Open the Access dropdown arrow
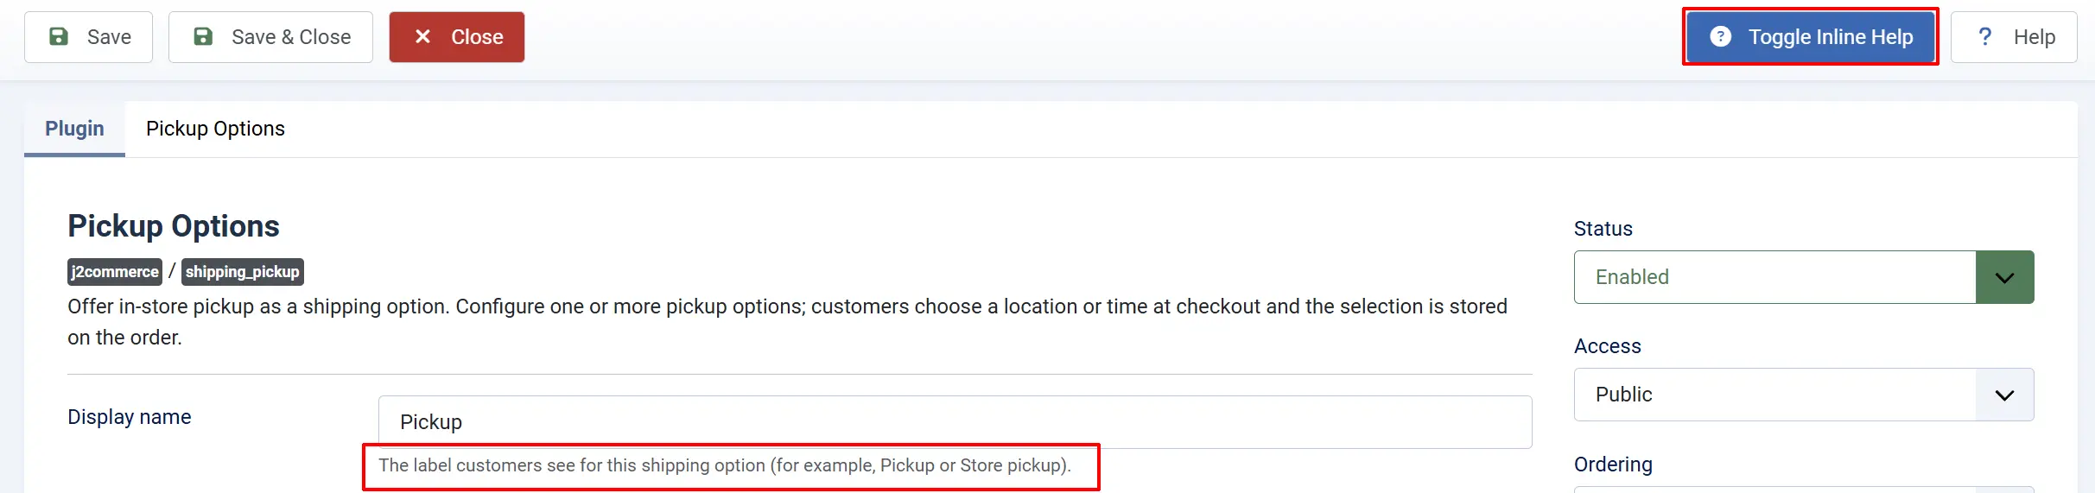The height and width of the screenshot is (493, 2095). [2004, 395]
